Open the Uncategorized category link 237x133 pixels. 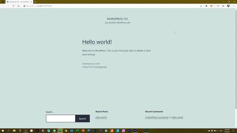101,67
